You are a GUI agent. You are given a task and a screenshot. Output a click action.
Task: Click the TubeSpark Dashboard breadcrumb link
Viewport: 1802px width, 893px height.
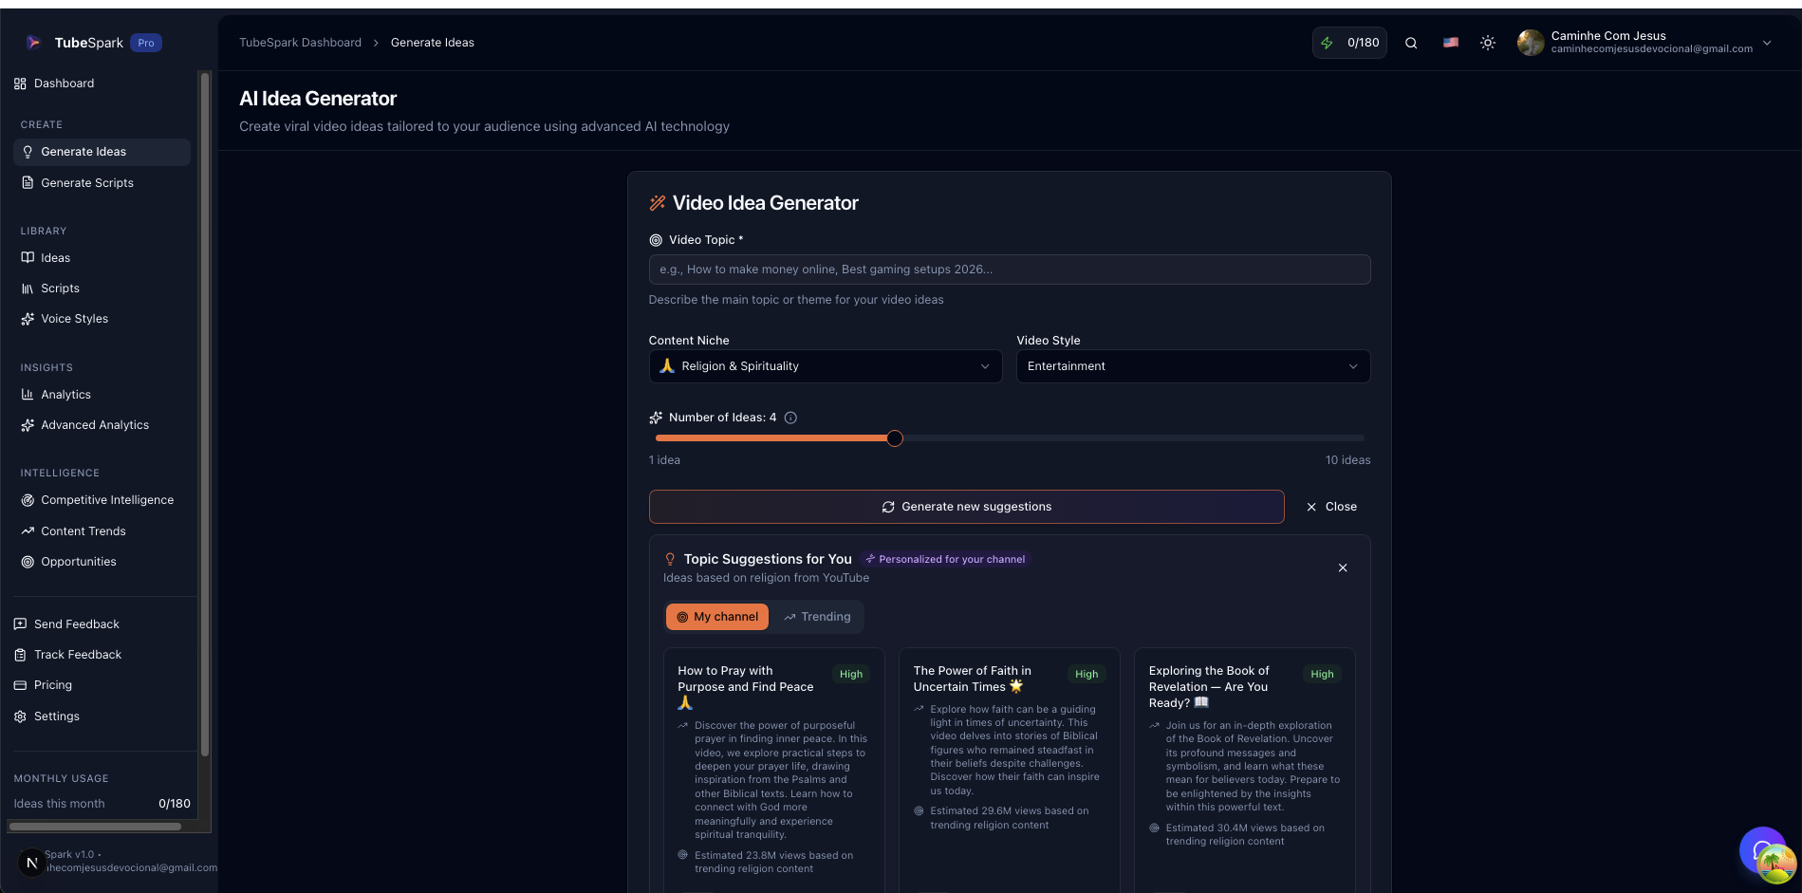(x=300, y=43)
